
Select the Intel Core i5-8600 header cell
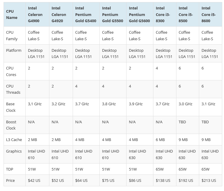[210, 14]
